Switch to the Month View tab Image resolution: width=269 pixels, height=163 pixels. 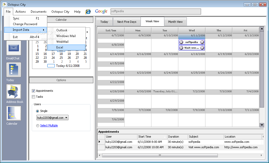coord(175,22)
